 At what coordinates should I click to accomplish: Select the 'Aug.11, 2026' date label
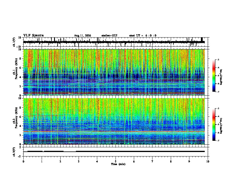[82, 35]
